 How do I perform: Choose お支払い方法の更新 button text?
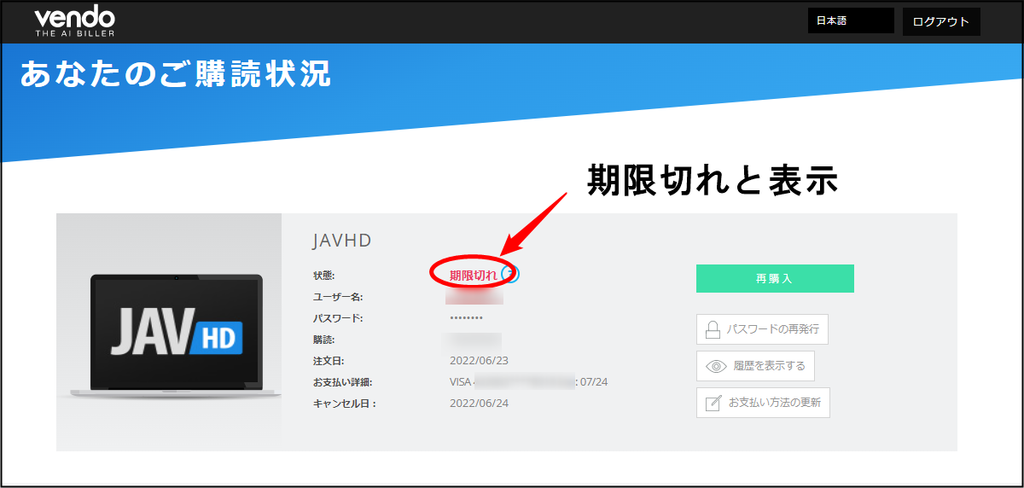coord(775,403)
